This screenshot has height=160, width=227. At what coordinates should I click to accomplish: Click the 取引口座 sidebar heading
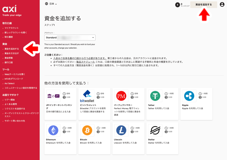coord(7,23)
